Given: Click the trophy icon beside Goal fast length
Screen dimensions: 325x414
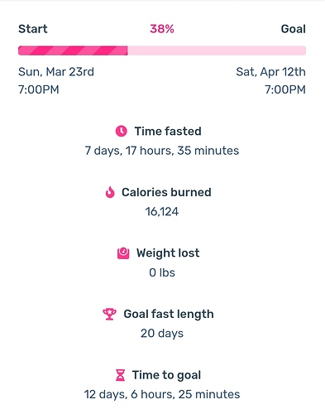Looking at the screenshot, I should [109, 314].
